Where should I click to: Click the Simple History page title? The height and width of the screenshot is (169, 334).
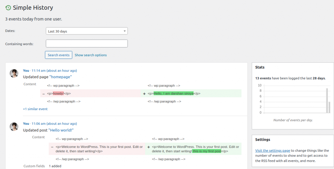(x=33, y=8)
